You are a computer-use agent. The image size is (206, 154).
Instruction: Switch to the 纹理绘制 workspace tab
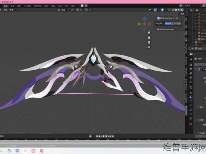coord(37,6)
